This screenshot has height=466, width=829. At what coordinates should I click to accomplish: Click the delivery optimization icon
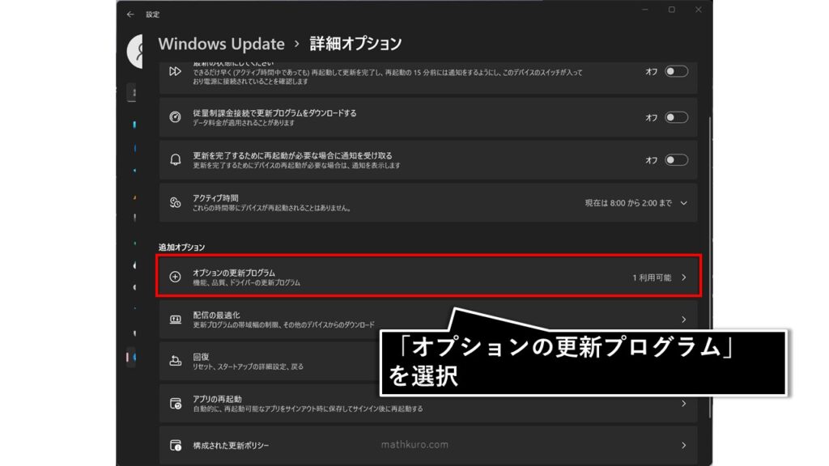175,319
